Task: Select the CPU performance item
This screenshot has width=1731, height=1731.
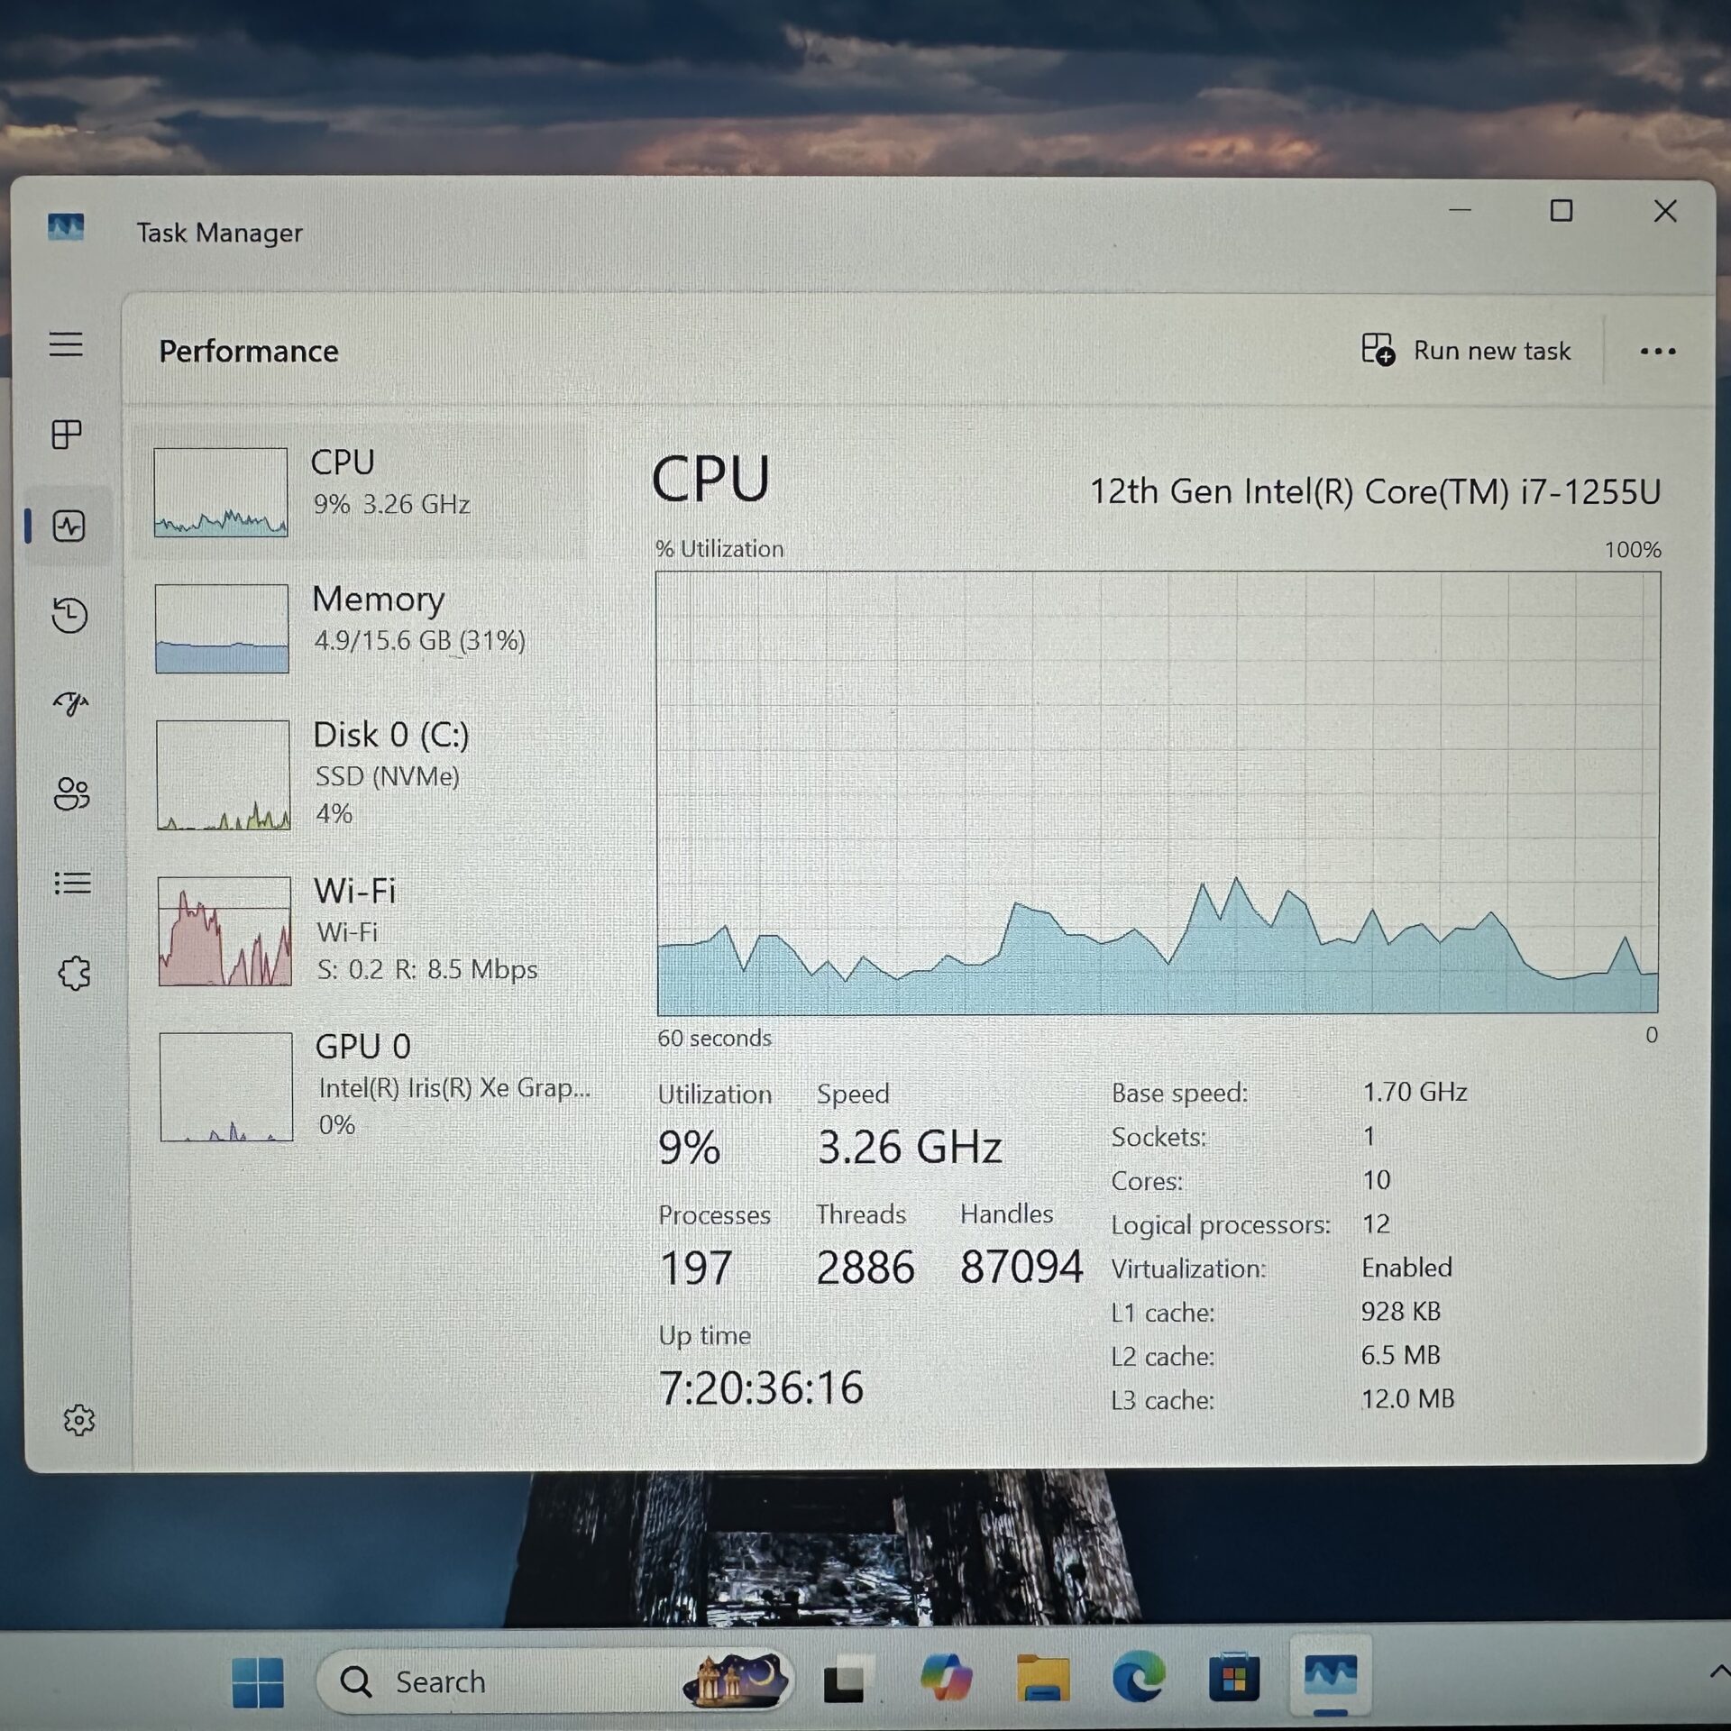Action: point(361,492)
